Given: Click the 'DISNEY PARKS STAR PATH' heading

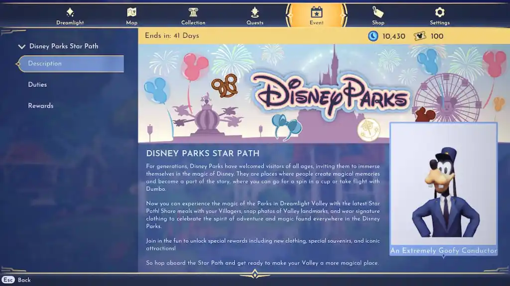Looking at the screenshot, I should point(203,153).
